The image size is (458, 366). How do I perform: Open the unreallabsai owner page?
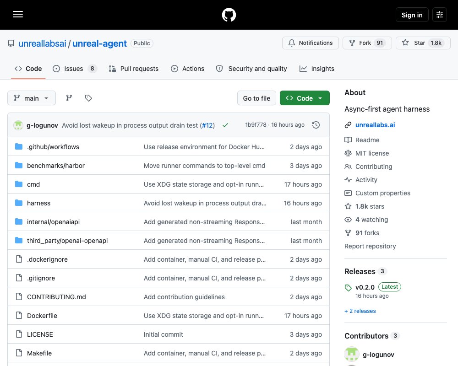coord(42,43)
